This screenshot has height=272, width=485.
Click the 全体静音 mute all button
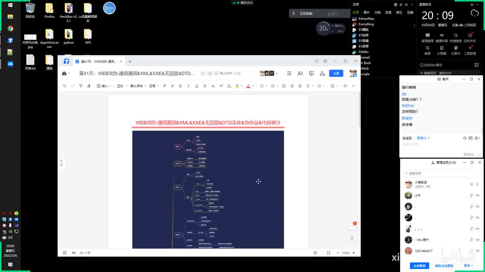(x=419, y=266)
